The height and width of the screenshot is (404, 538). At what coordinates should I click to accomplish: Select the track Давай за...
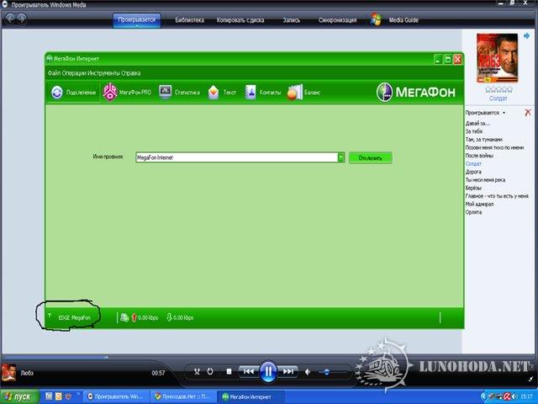click(x=477, y=124)
